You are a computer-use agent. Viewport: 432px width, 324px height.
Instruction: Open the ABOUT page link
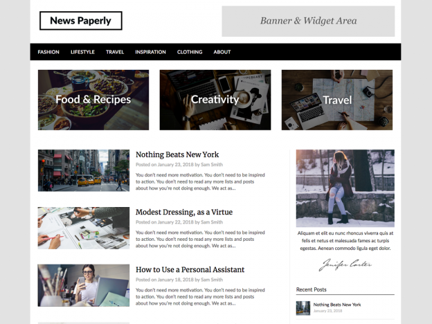[x=222, y=52]
